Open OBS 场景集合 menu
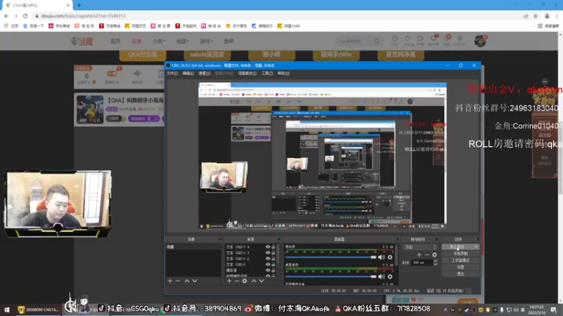This screenshot has width=563, height=316. click(x=248, y=74)
